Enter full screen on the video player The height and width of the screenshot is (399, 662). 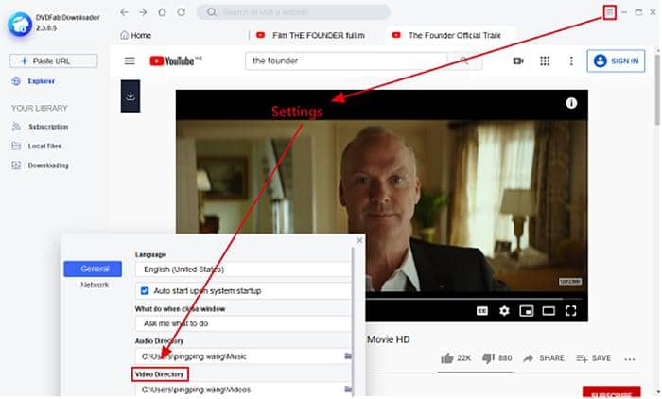click(571, 311)
